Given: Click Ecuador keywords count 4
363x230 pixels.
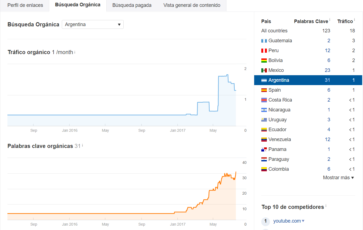Looking at the screenshot, I should point(329,130).
